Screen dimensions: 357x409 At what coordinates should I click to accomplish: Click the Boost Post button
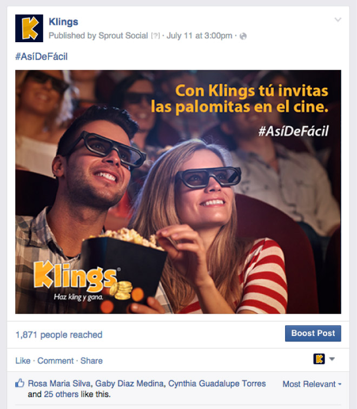[313, 333]
